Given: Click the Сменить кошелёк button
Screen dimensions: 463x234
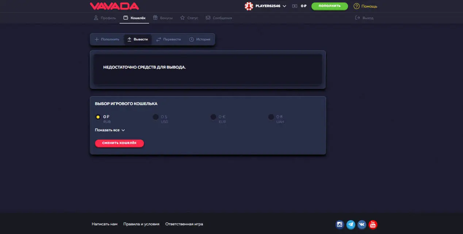Looking at the screenshot, I should click(x=119, y=143).
